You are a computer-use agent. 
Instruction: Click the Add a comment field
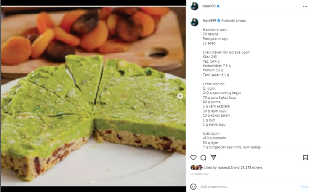coord(250,187)
